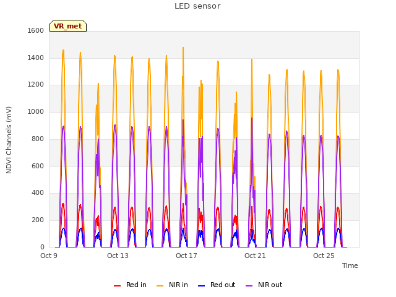Viewport: 396px width, 297px height.
Task: Click the Time axis title
Action: pyautogui.click(x=350, y=265)
